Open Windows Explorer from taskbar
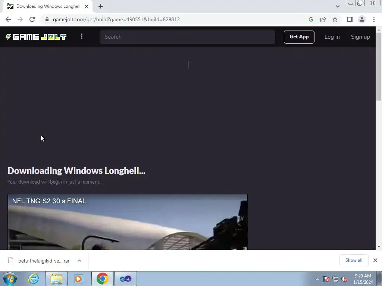This screenshot has width=382, height=286. tap(56, 279)
